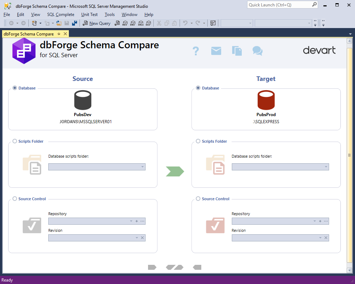The image size is (355, 284).
Task: Click the Navigate Forward toolbar icon
Action: pos(23,23)
